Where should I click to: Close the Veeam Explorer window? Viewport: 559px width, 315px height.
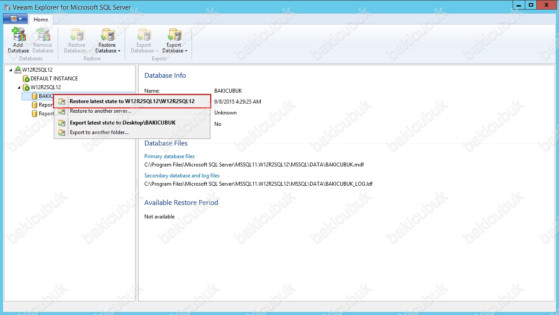click(547, 4)
